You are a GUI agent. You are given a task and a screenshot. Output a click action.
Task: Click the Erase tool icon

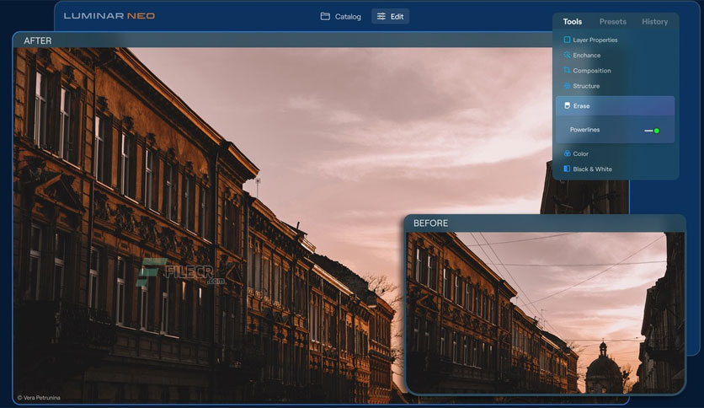(x=567, y=105)
